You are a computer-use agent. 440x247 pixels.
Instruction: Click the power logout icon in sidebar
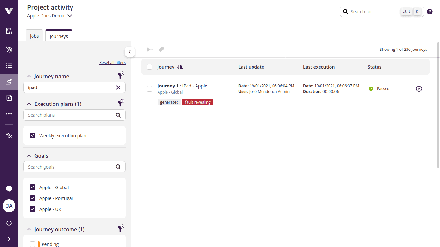point(9,223)
